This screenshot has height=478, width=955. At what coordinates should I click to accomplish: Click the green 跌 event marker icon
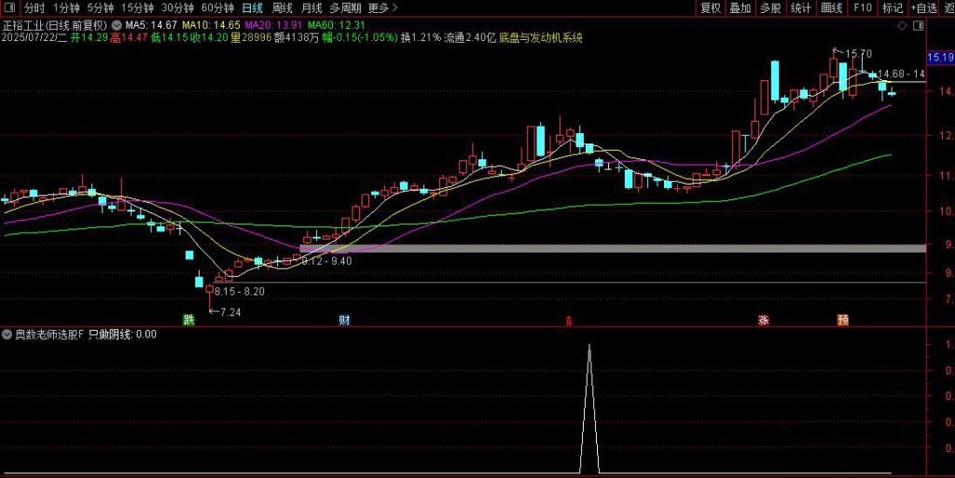[189, 320]
